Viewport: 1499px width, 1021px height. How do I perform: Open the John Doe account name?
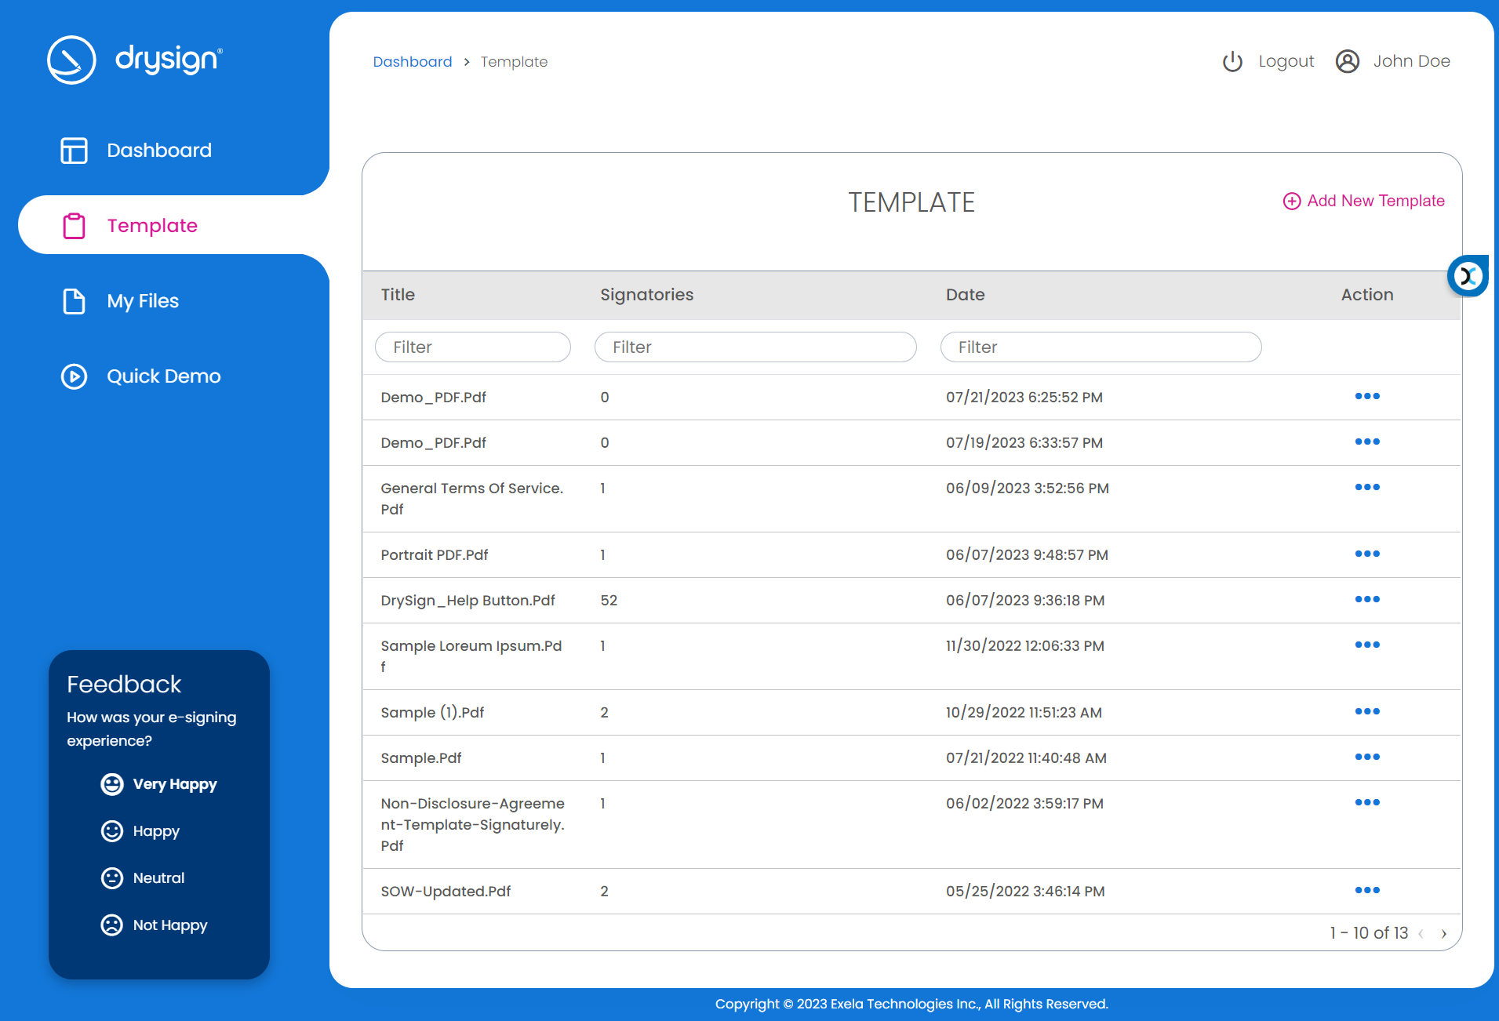pos(1411,61)
